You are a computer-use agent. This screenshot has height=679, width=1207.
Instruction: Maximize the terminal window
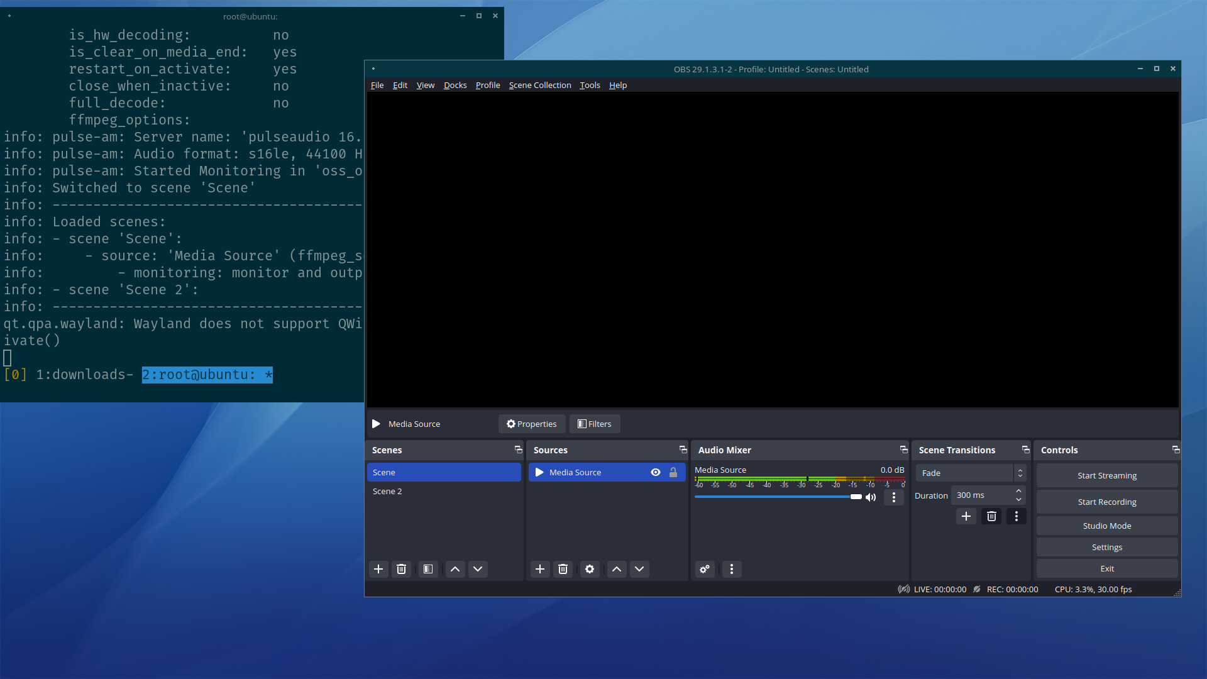(x=479, y=16)
